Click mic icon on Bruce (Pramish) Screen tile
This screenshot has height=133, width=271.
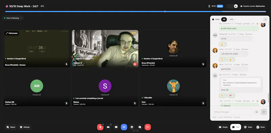tap(66, 64)
